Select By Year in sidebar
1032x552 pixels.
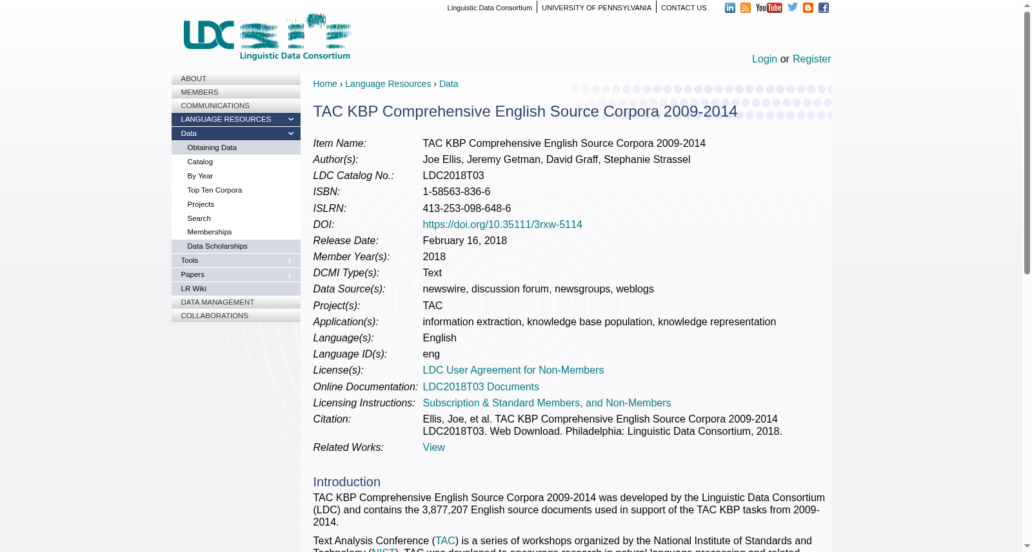tap(236, 176)
